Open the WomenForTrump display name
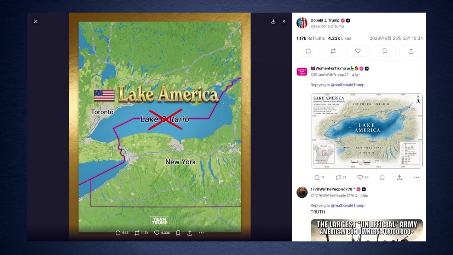 334,68
